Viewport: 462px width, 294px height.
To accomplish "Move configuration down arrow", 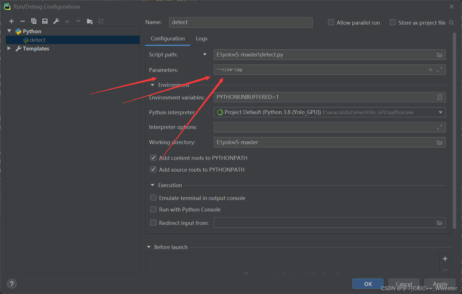I will [x=78, y=21].
